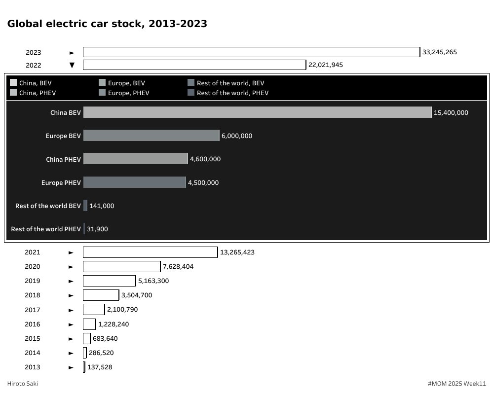
Task: Collapse the expanded 2022 detail view
Action: coord(72,65)
